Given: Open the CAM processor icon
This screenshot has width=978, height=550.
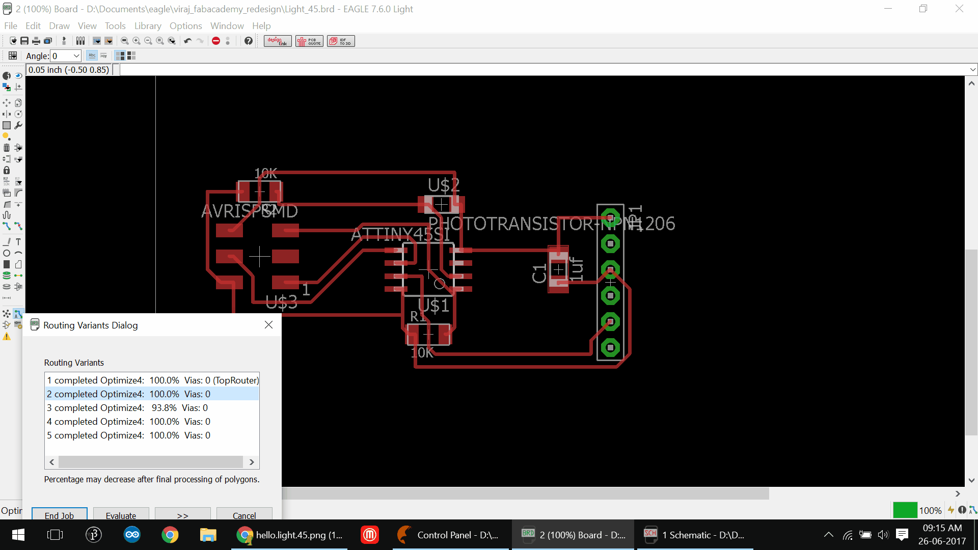Looking at the screenshot, I should (48, 41).
